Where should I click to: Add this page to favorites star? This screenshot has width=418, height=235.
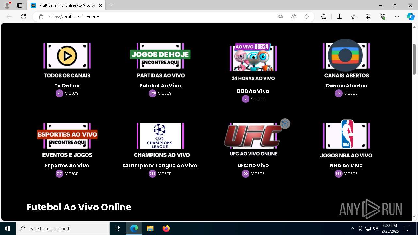[306, 17]
